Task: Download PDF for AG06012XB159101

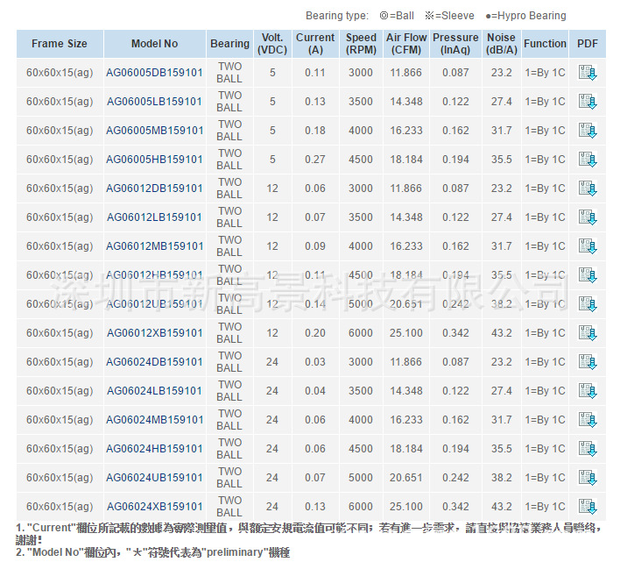Action: [x=588, y=333]
